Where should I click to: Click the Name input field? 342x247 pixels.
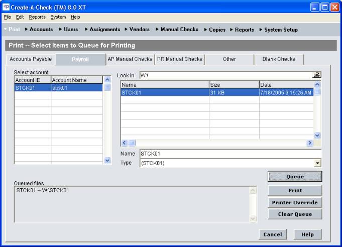tap(230, 154)
